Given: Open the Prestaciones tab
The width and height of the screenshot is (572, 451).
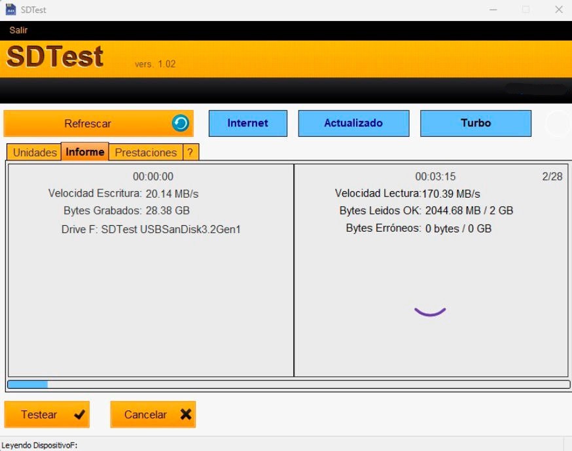Looking at the screenshot, I should [x=146, y=152].
